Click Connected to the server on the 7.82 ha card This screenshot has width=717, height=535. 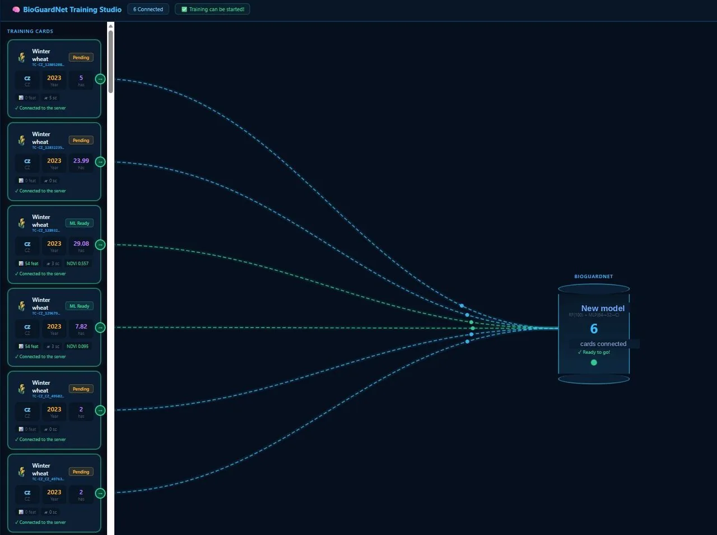[x=40, y=357]
